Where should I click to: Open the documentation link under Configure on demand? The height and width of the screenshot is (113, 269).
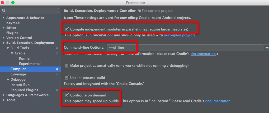coord(218,101)
